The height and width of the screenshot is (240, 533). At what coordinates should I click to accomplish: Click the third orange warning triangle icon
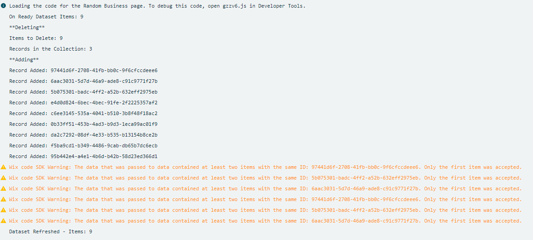pyautogui.click(x=4, y=189)
